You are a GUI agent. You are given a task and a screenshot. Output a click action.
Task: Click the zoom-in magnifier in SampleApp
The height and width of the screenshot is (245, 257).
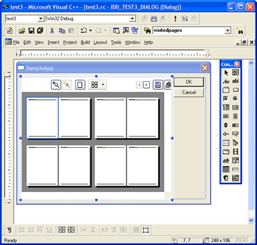(56, 85)
